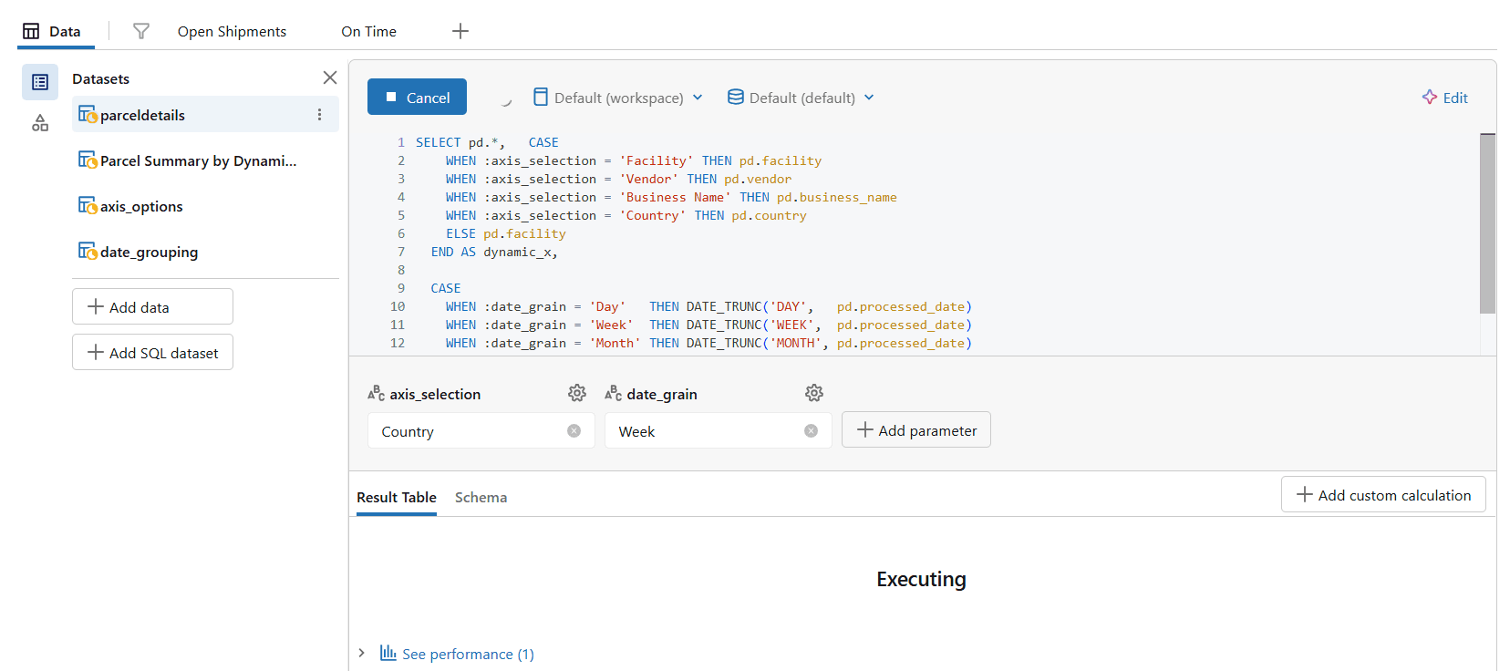Click the SQL editor vertical scrollbar
The width and height of the screenshot is (1510, 671).
point(1487,223)
